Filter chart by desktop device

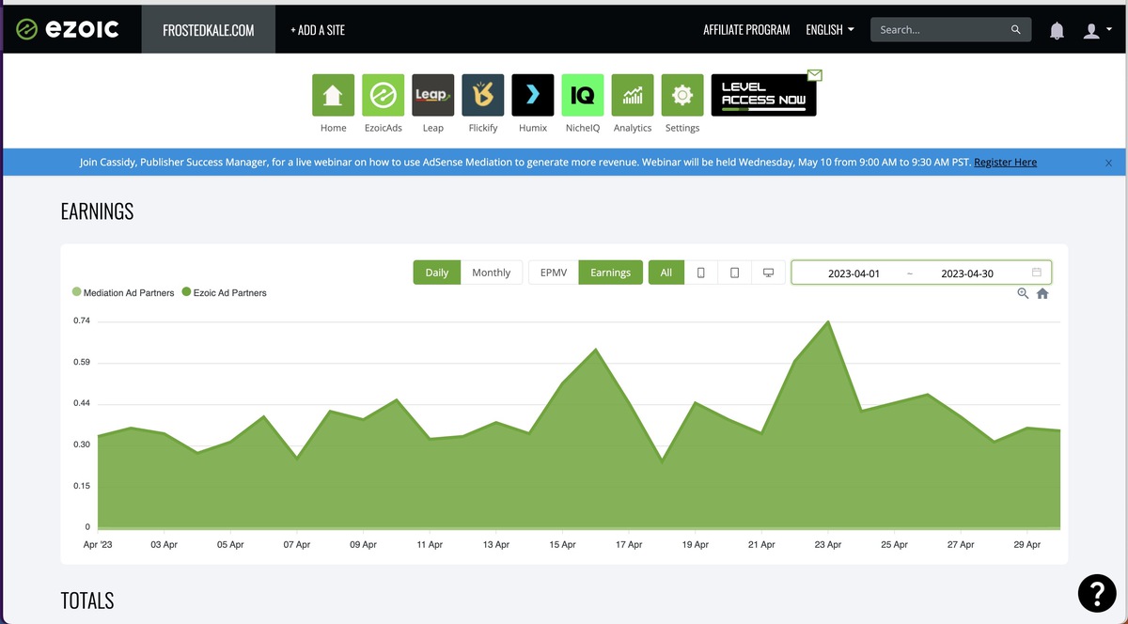(769, 273)
